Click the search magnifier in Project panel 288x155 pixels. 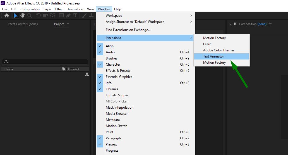[6, 62]
